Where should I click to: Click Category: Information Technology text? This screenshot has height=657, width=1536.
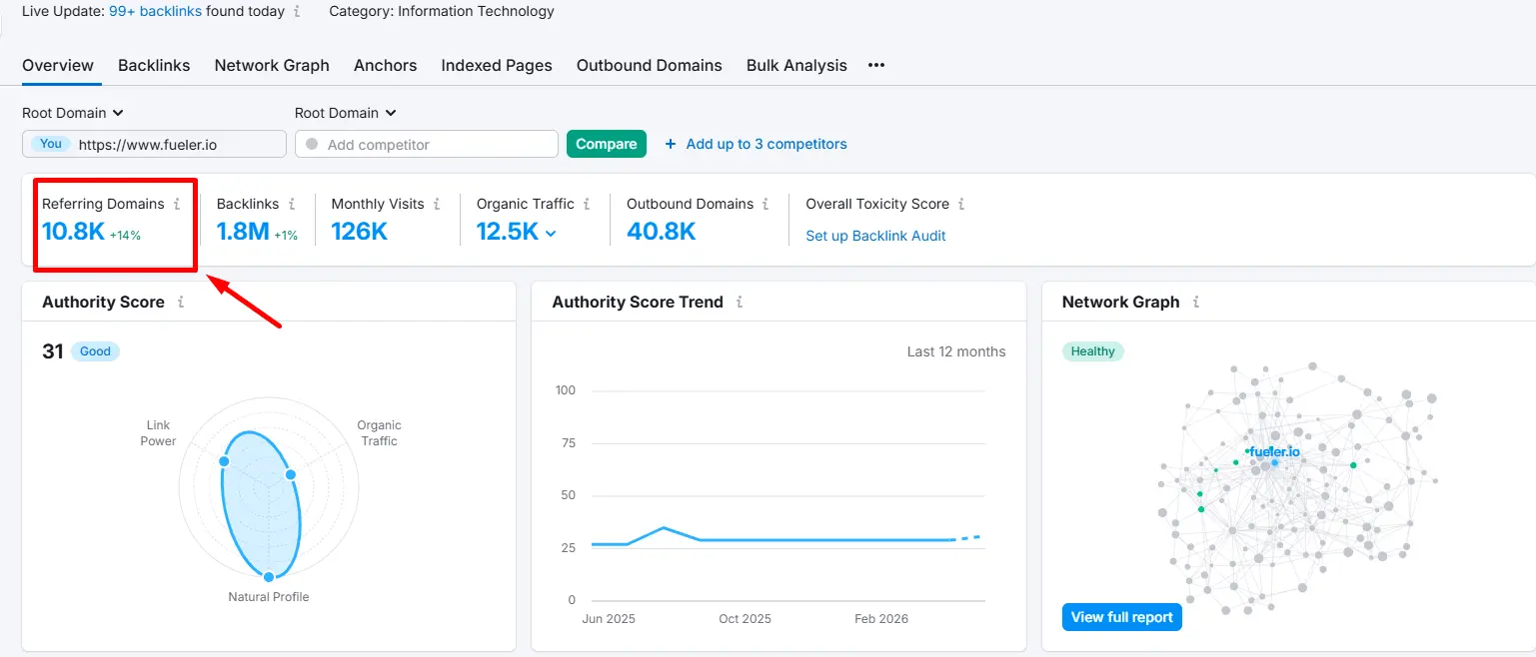pos(442,12)
